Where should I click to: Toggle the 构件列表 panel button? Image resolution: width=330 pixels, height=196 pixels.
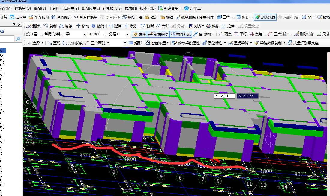coord(181,34)
